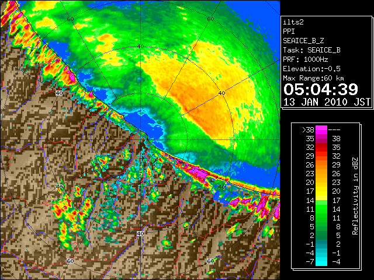Click the 'Max Range:60 km' line

click(313, 78)
